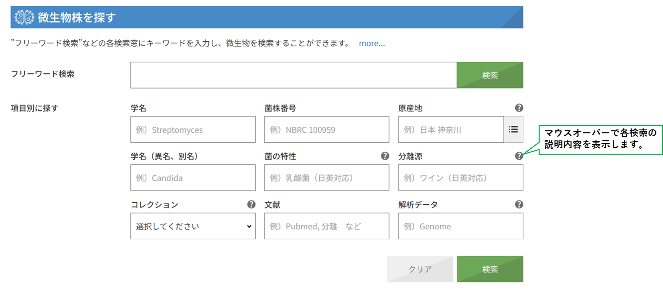
Task: Focus the フリーワード検索 text field
Action: pyautogui.click(x=293, y=75)
